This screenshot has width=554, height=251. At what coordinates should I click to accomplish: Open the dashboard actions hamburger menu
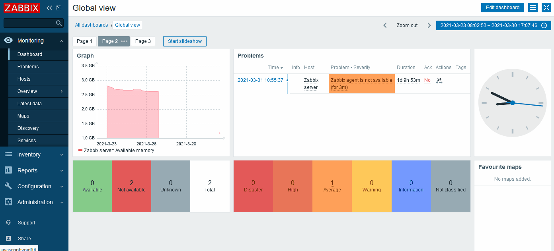click(533, 8)
